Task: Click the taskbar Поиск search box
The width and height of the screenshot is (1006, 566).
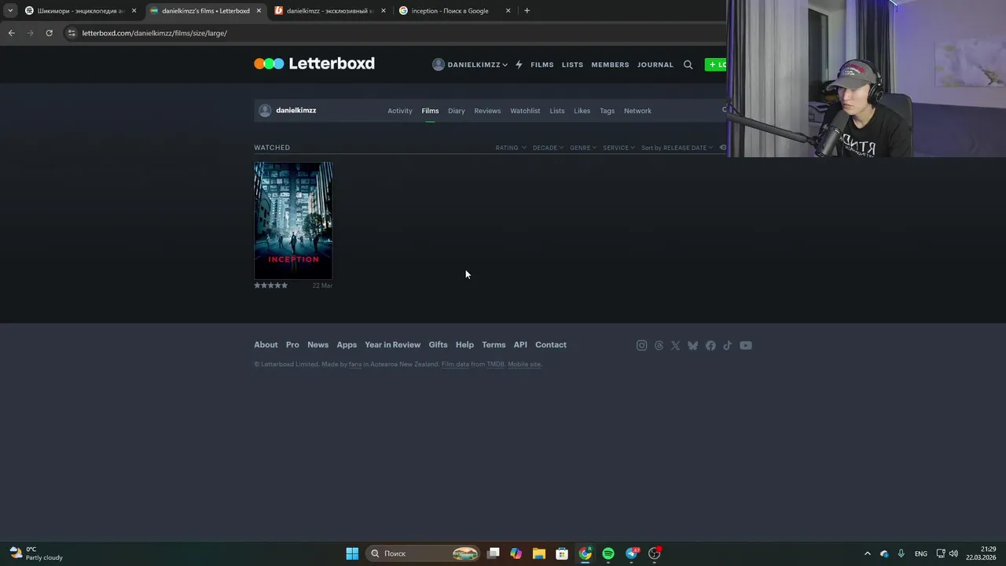Action: click(424, 553)
